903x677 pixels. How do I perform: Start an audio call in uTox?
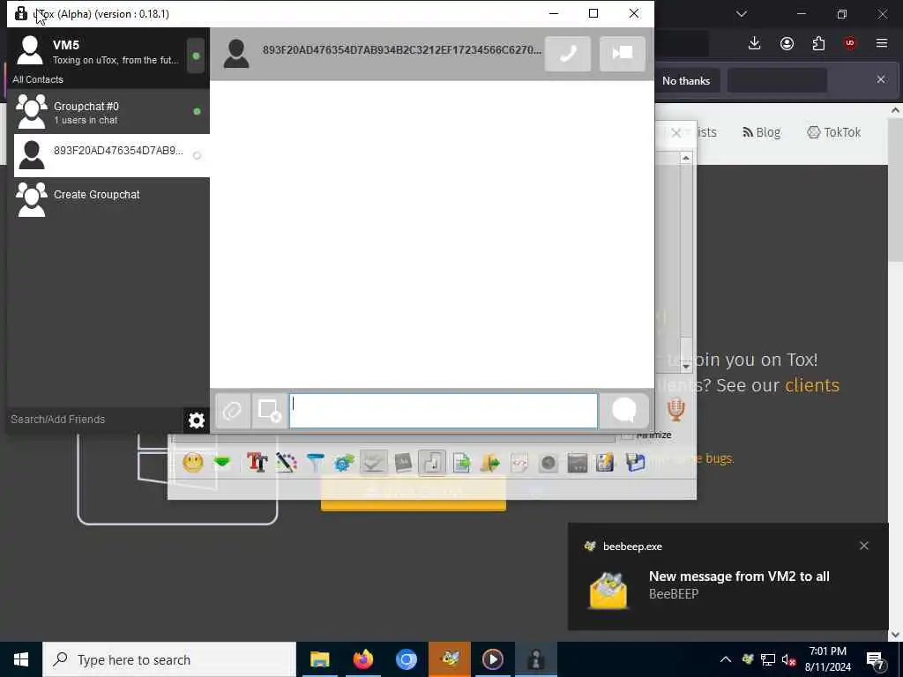coord(567,54)
